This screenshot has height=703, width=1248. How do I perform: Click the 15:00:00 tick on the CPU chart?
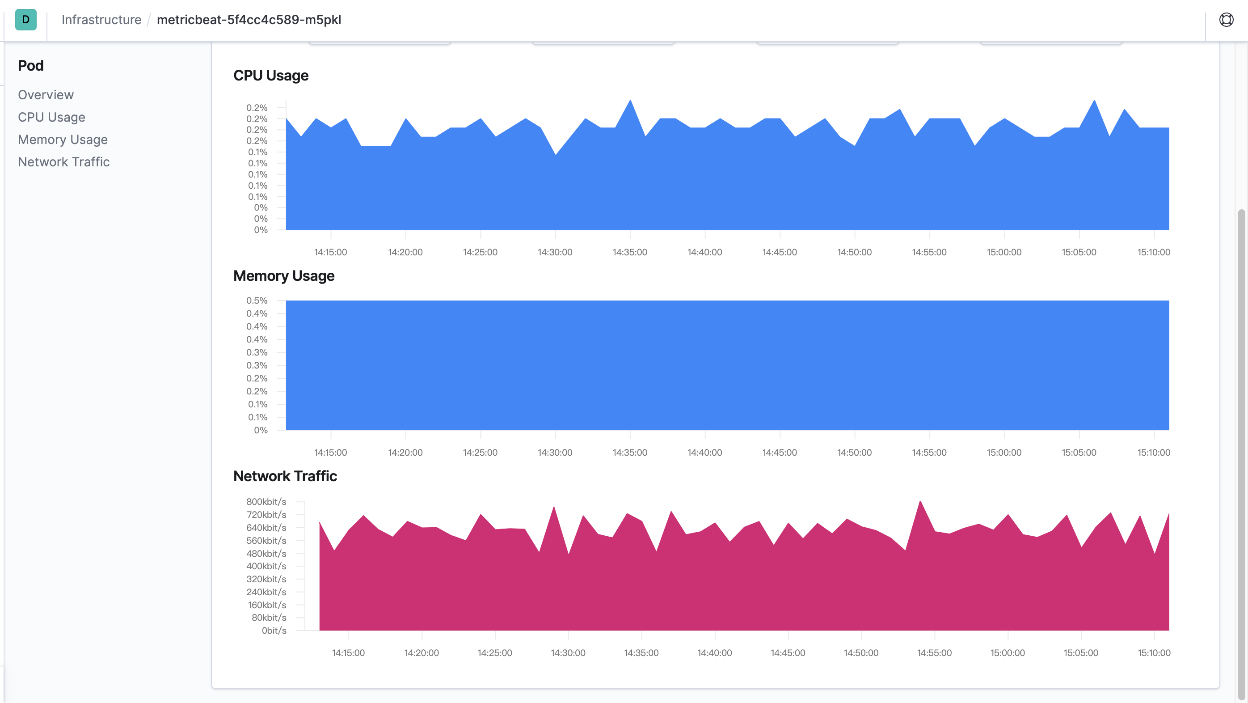(1004, 252)
